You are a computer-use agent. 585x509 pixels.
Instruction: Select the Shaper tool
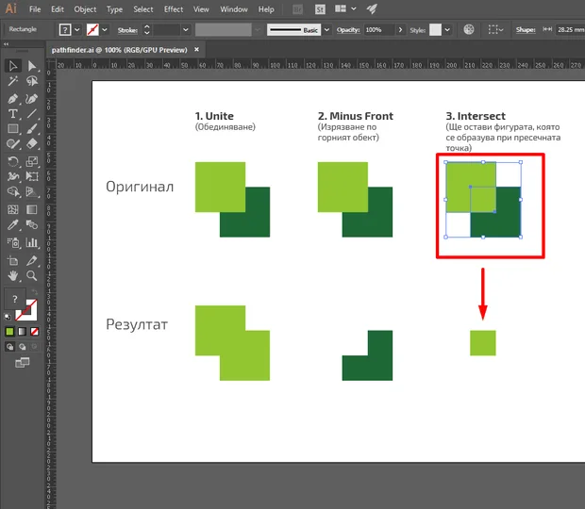coord(13,144)
